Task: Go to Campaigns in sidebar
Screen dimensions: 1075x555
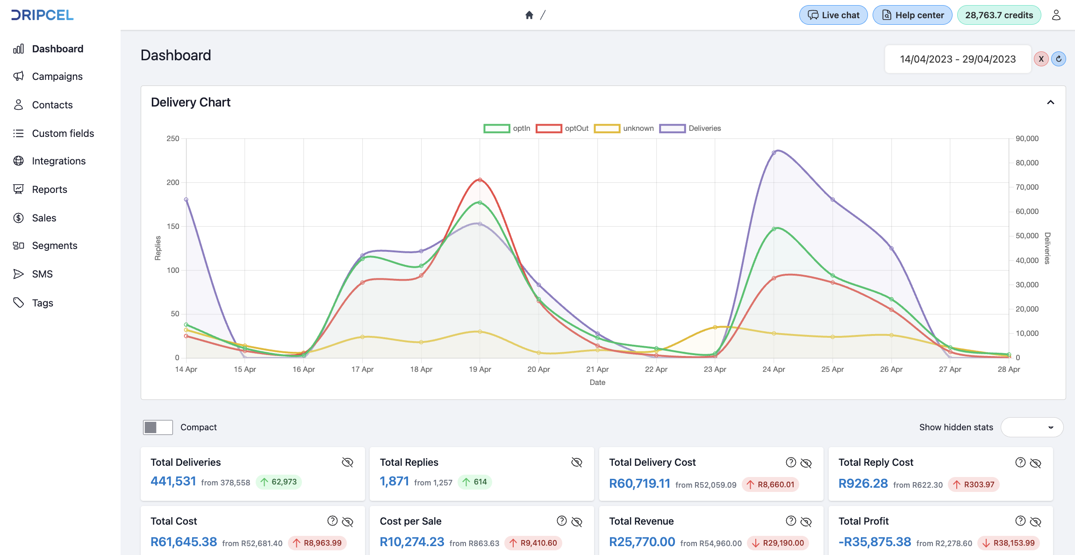Action: [57, 77]
